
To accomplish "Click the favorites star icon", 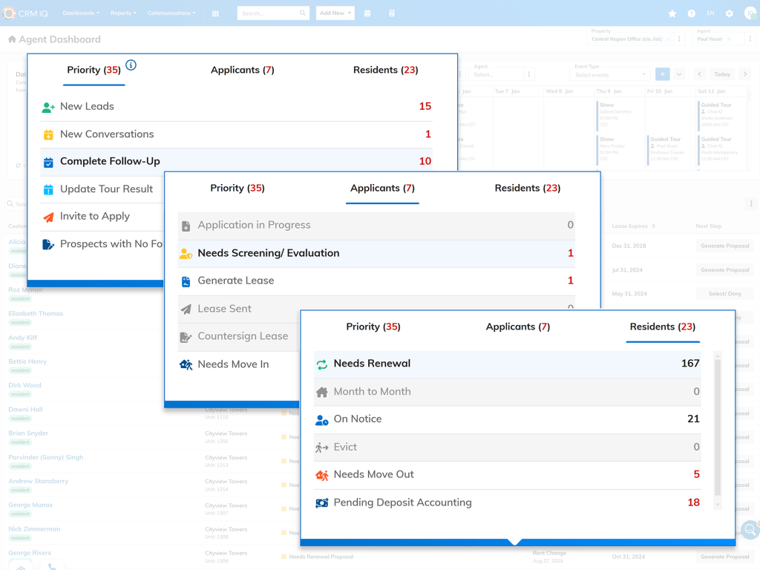I will click(672, 13).
